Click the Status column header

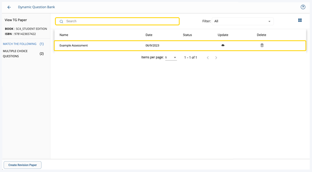click(187, 35)
